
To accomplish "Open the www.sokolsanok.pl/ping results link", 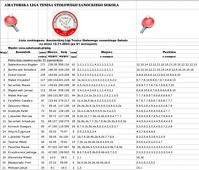I will point(29,48).
